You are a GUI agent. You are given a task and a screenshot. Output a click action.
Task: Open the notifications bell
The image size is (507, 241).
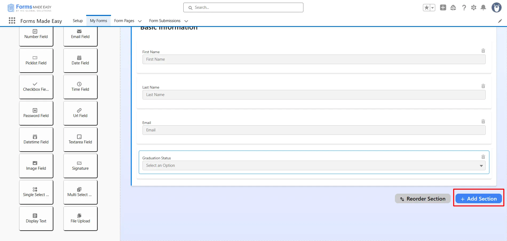click(x=483, y=8)
